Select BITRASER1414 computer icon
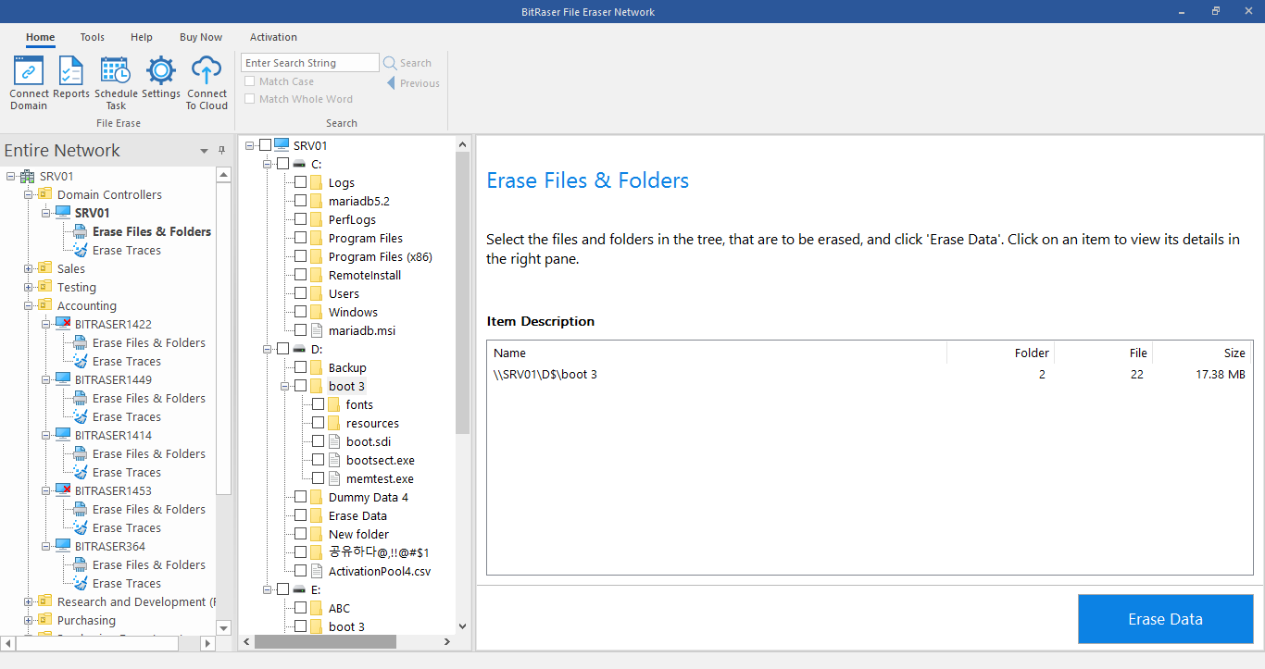Viewport: 1265px width, 669px height. [63, 435]
